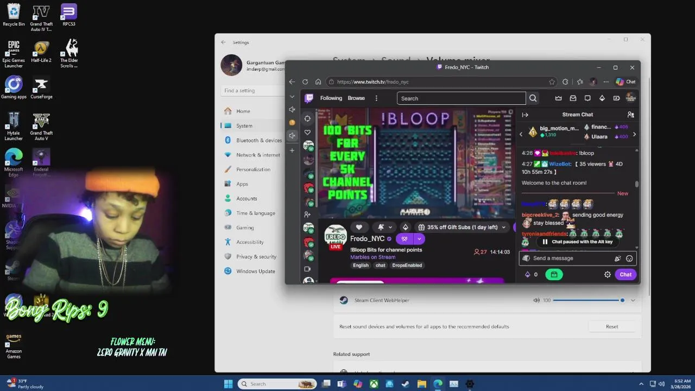Open Twitch Prime loot crown icon
The height and width of the screenshot is (391, 695).
(558, 98)
